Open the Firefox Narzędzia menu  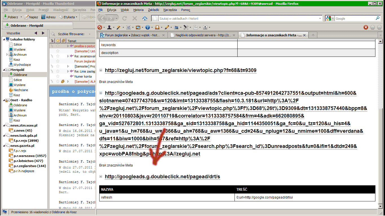point(170,10)
